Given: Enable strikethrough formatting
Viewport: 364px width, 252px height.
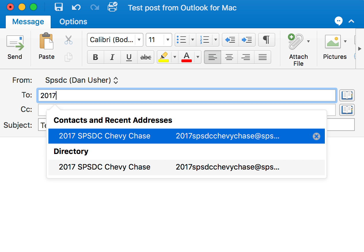Looking at the screenshot, I should pos(145,57).
